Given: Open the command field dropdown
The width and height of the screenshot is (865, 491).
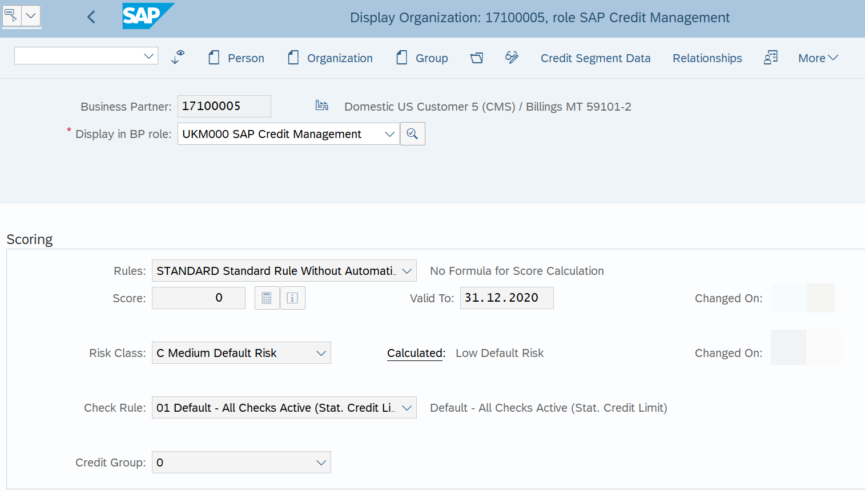Looking at the screenshot, I should tap(148, 56).
